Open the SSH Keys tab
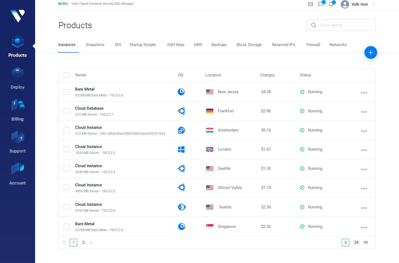Image resolution: width=399 pixels, height=263 pixels. [x=176, y=45]
